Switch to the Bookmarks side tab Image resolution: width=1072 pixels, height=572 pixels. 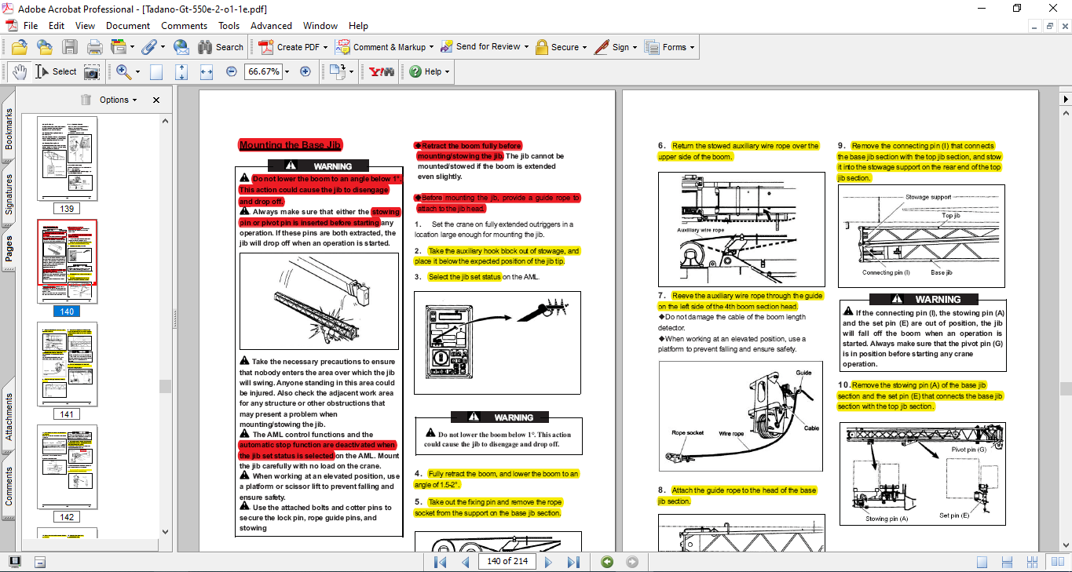(x=9, y=128)
